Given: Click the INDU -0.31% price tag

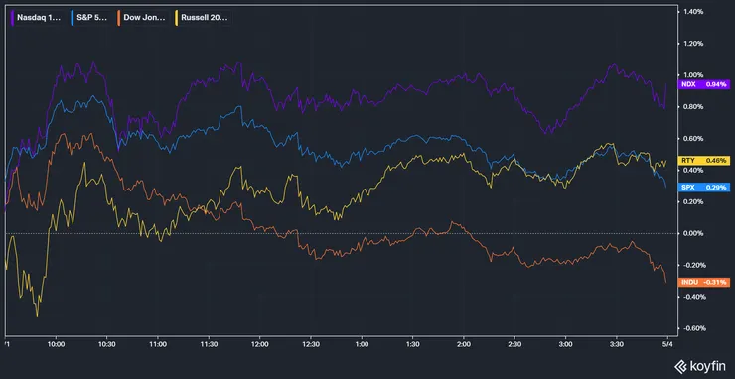Looking at the screenshot, I should tap(704, 282).
